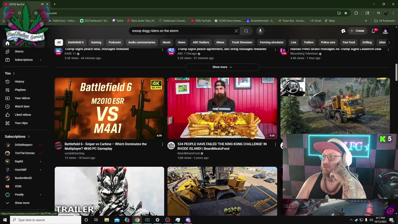
Task: Bookmark this page with star icon
Action: (346, 13)
